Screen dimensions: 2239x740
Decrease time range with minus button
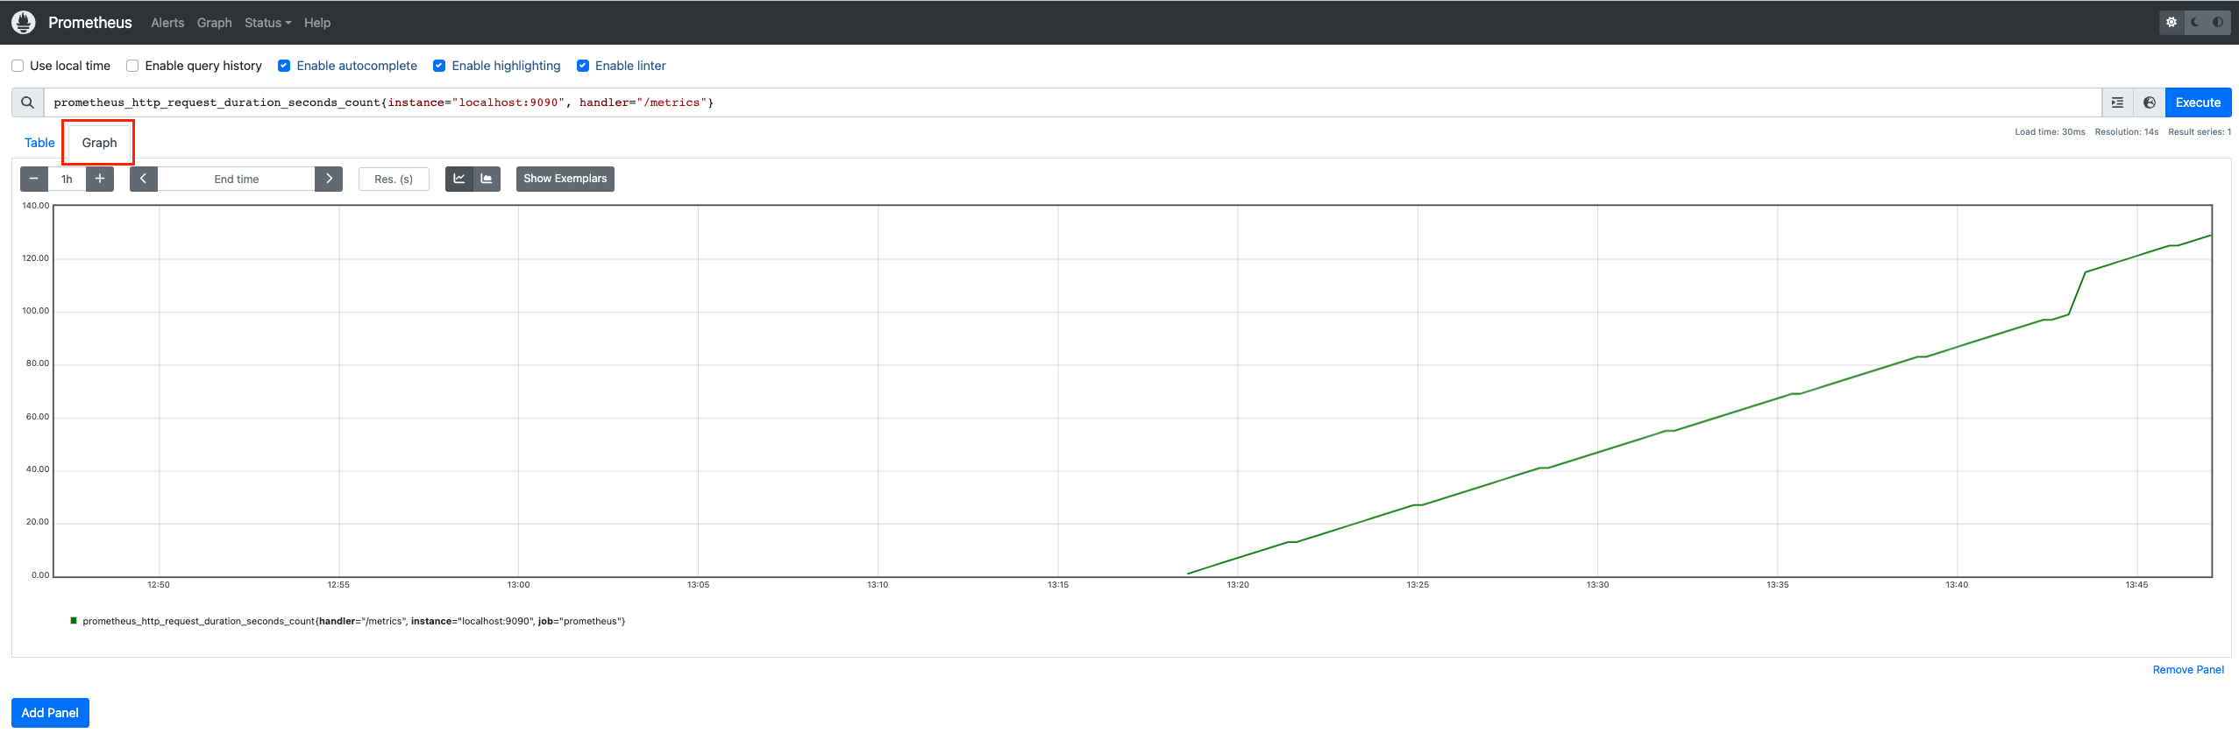(33, 179)
